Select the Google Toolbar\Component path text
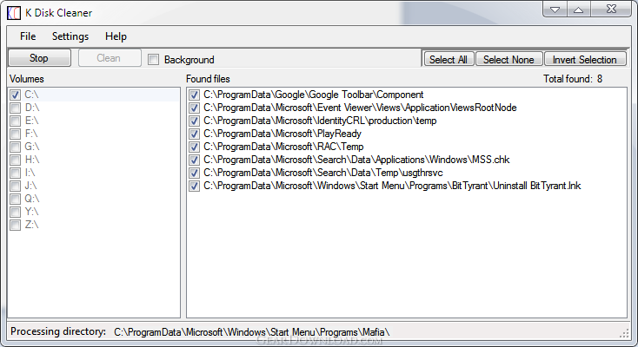 tap(314, 95)
